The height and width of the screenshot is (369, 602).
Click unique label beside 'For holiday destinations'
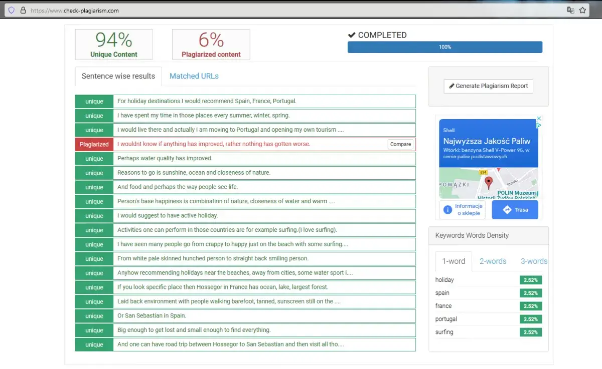click(94, 101)
